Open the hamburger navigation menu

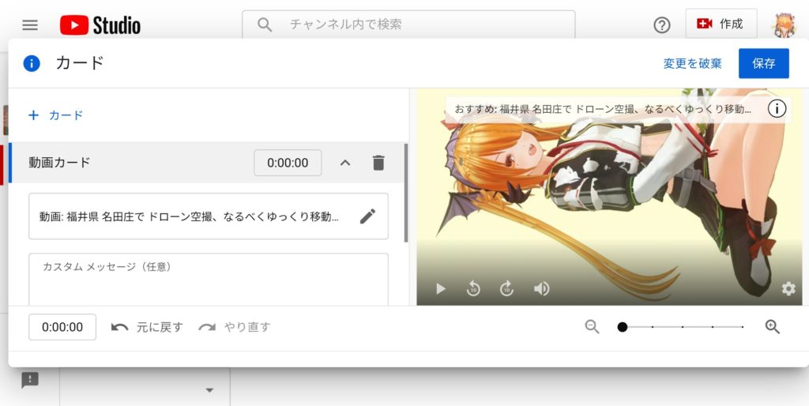(x=30, y=24)
